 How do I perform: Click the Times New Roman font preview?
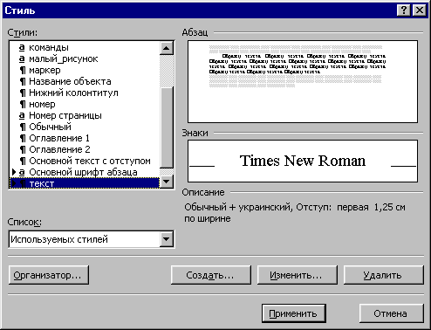click(x=303, y=162)
